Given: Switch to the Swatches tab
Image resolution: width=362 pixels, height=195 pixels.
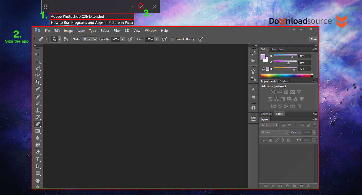Looking at the screenshot, I should coord(277,49).
